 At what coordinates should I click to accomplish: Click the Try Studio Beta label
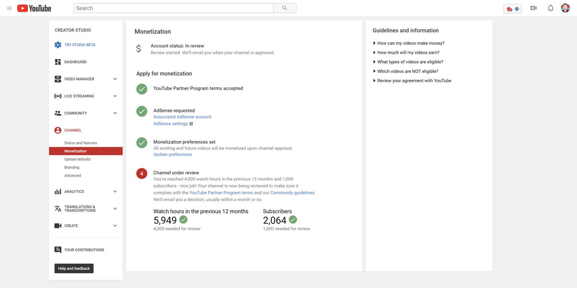tap(80, 45)
